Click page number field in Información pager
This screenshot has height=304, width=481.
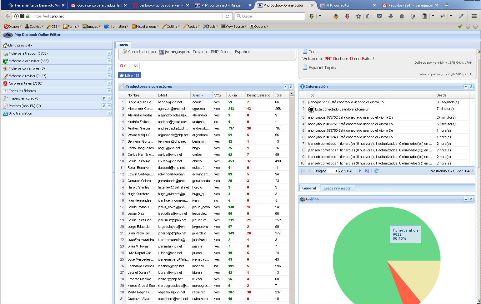coord(332,171)
